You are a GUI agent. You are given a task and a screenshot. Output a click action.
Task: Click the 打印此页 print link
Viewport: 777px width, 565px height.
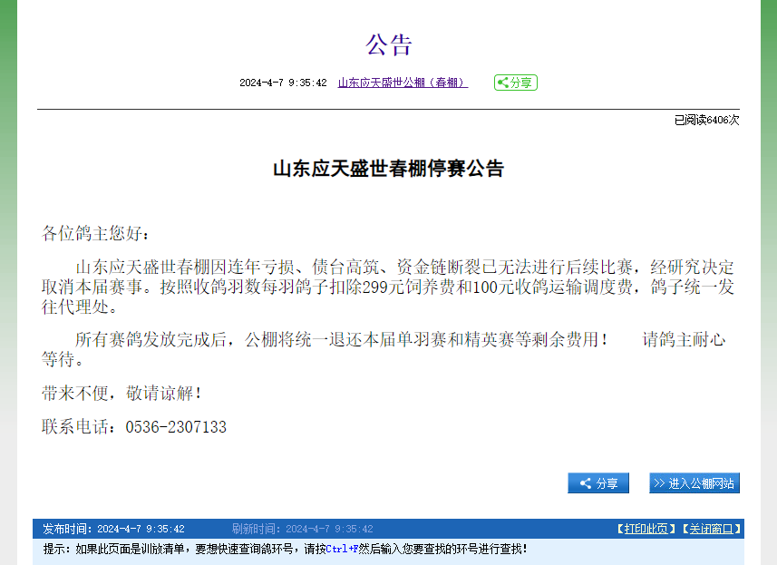[x=646, y=529]
